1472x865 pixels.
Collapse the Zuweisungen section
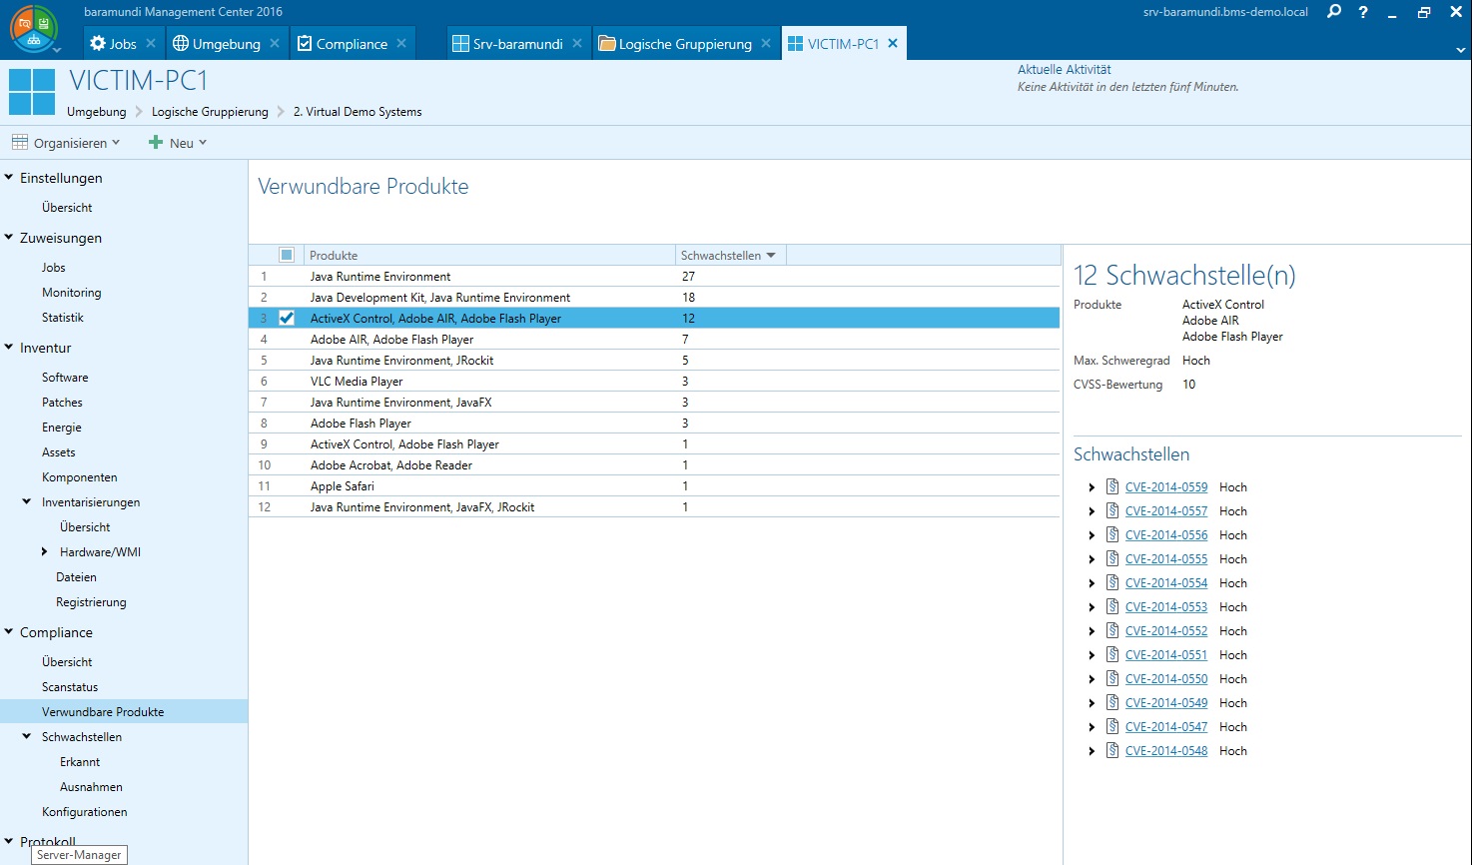(x=9, y=237)
